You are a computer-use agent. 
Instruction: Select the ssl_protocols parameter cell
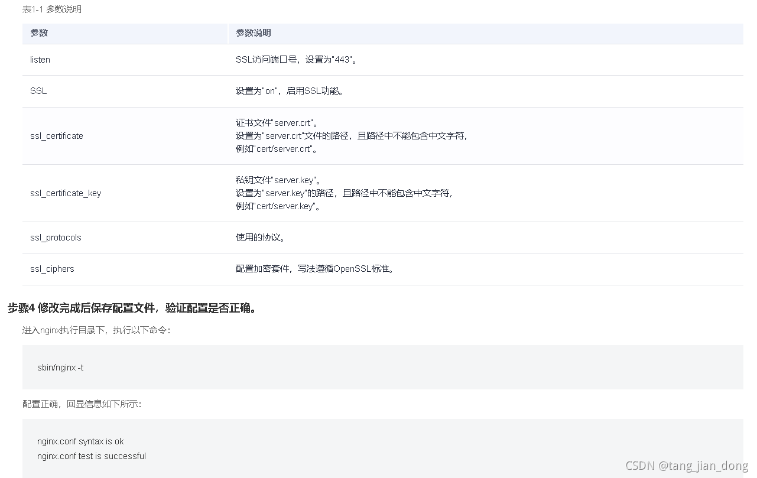pyautogui.click(x=56, y=238)
